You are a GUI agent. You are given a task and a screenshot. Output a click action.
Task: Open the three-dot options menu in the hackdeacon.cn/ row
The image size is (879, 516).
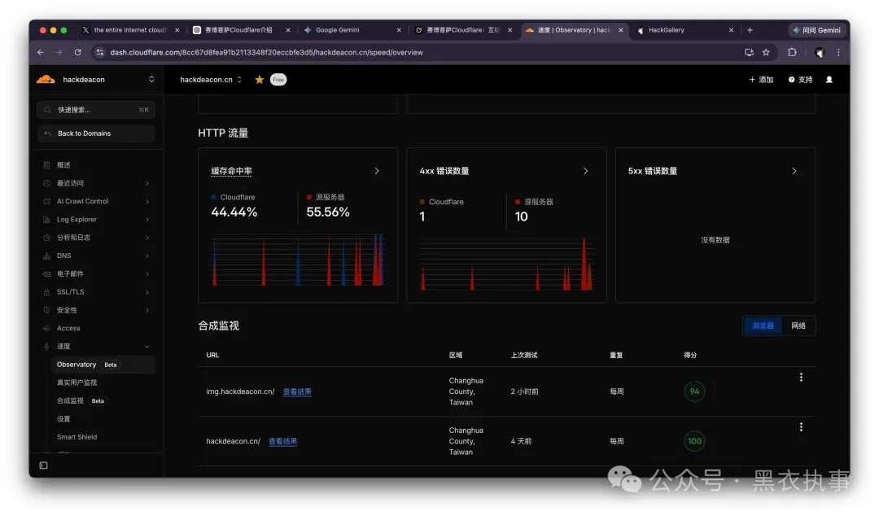[801, 427]
